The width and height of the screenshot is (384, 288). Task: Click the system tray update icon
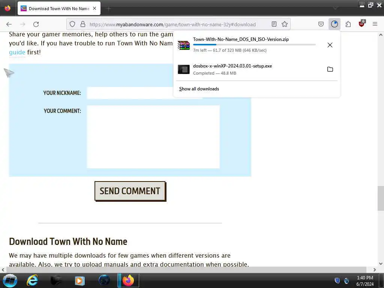tap(346, 280)
